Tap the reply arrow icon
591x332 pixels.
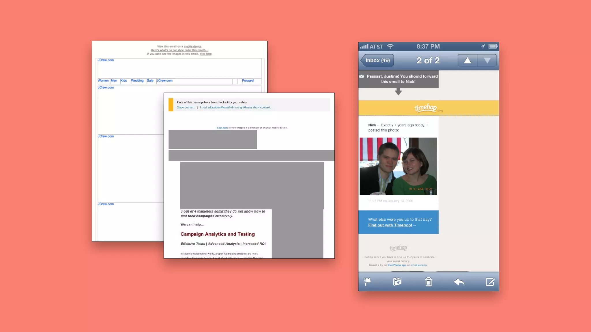pyautogui.click(x=459, y=282)
